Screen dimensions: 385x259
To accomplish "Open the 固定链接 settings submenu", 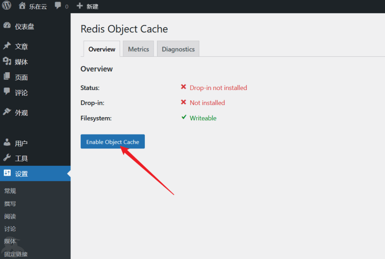I will [16, 254].
